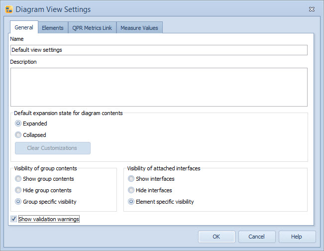Close the Diagram View Settings dialog
Screen dimensions: 324x251
(x=312, y=9)
